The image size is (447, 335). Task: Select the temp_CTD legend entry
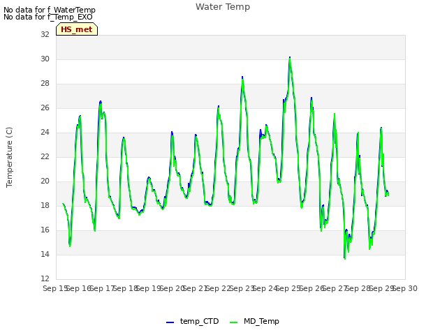193,321
